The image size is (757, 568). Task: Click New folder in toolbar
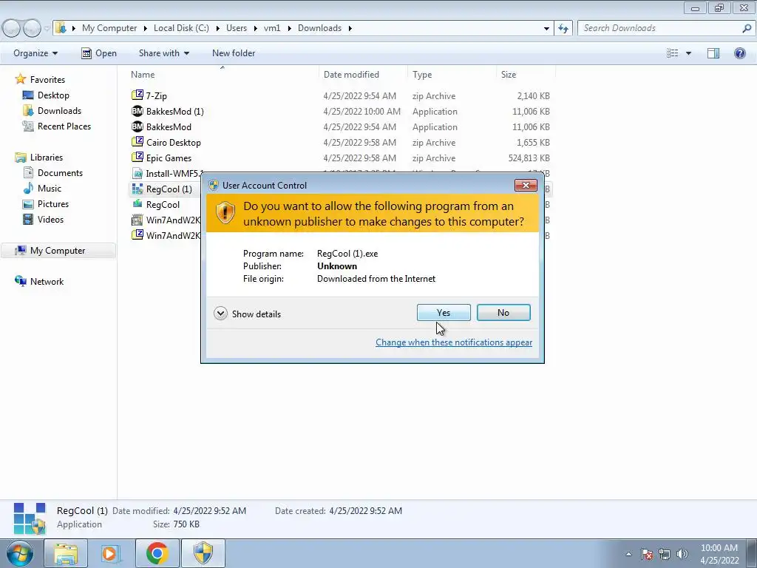[234, 53]
